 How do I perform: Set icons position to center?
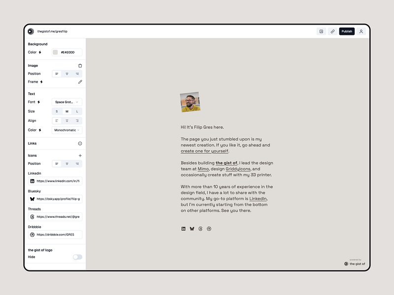67,164
